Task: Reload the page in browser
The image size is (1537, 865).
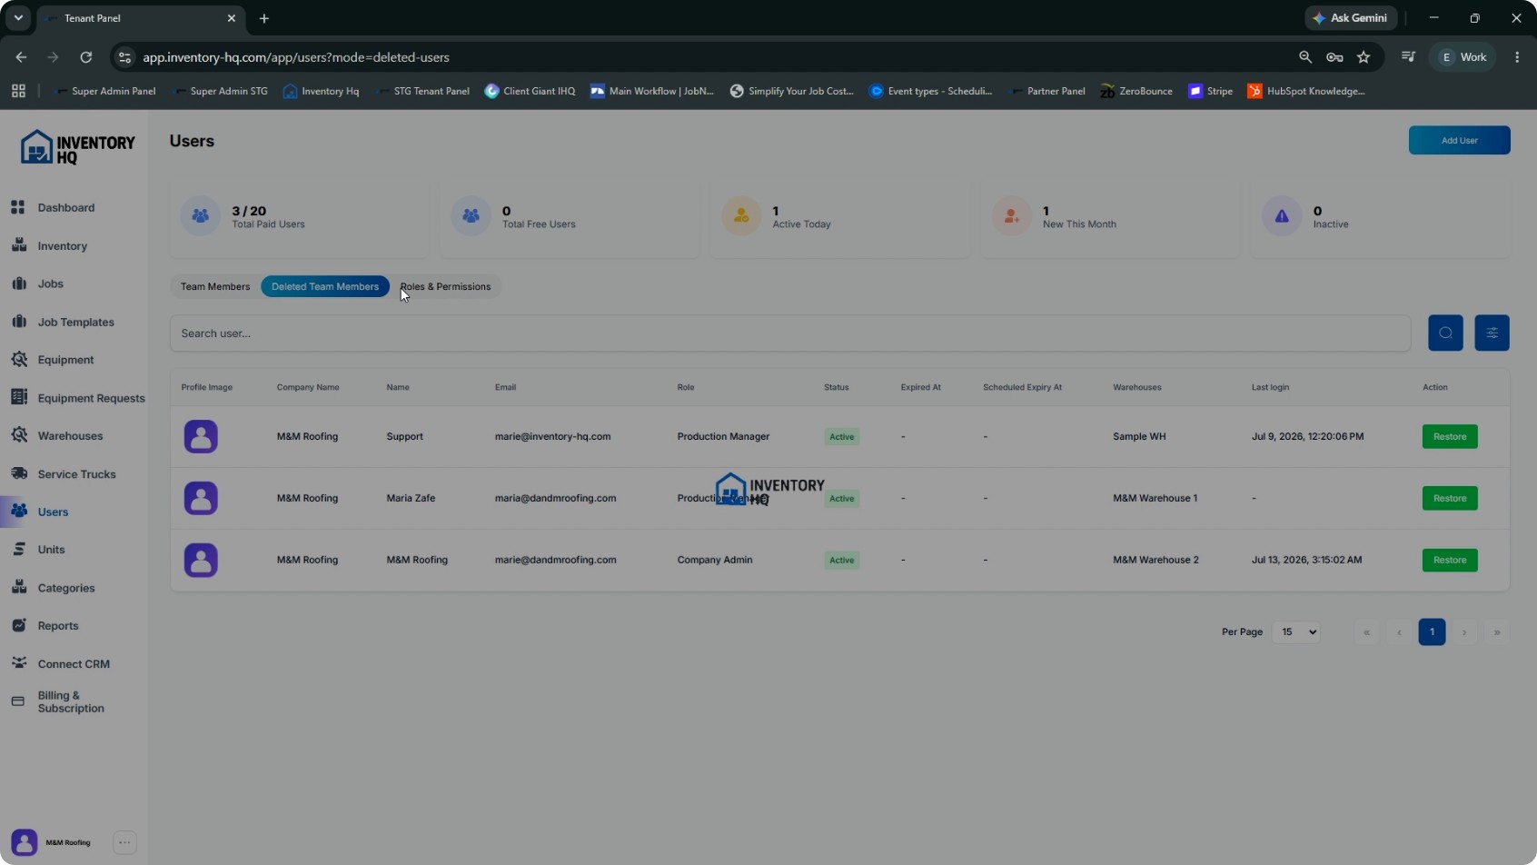Action: tap(86, 57)
